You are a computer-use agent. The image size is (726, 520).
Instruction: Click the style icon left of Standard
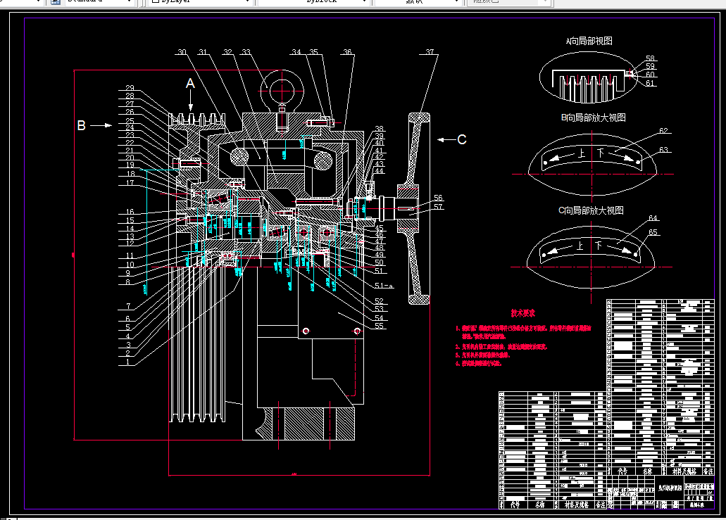[55, 2]
